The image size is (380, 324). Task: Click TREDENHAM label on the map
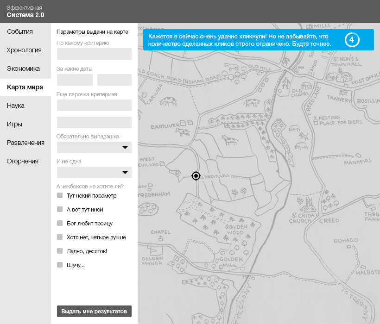click(154, 194)
